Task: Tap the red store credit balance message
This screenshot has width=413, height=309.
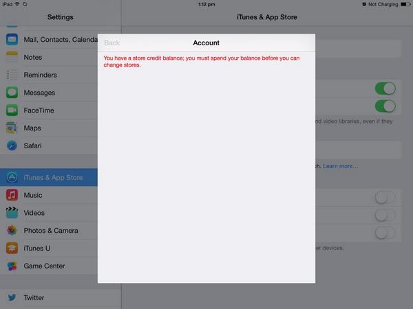Action: [202, 61]
